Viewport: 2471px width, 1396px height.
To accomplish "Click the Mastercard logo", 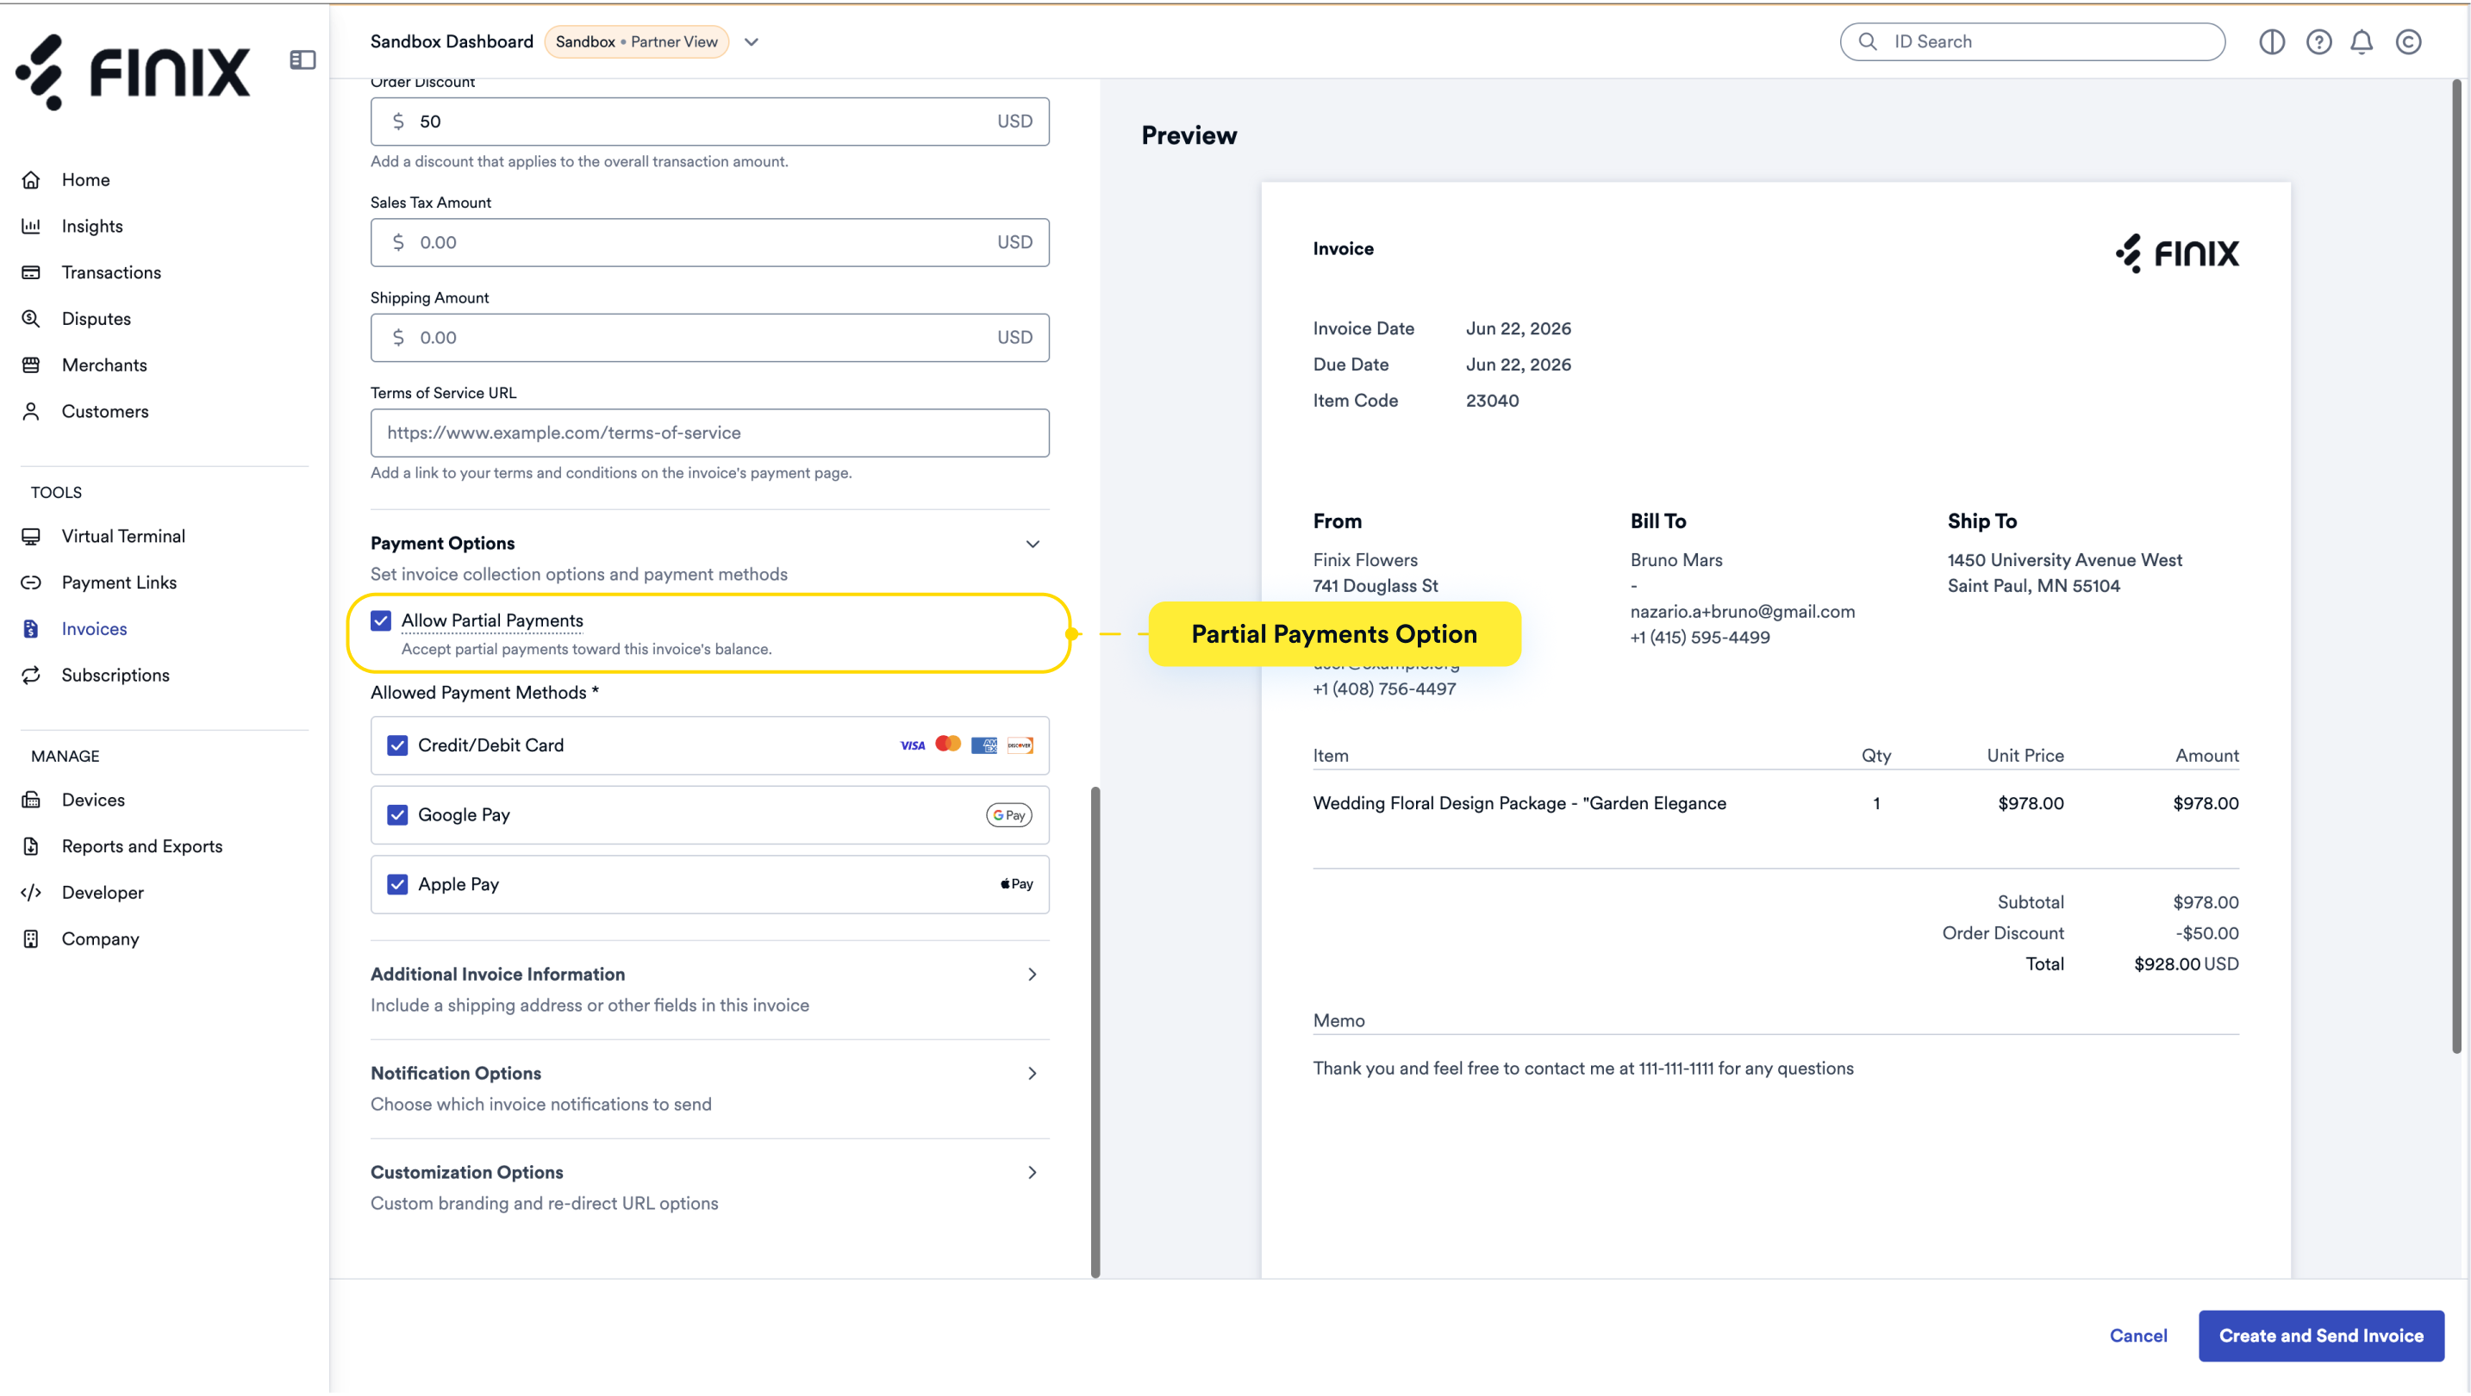I will pyautogui.click(x=948, y=744).
